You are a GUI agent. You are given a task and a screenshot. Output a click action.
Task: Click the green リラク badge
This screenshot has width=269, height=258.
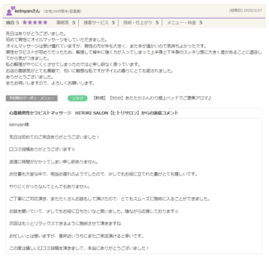[77, 98]
